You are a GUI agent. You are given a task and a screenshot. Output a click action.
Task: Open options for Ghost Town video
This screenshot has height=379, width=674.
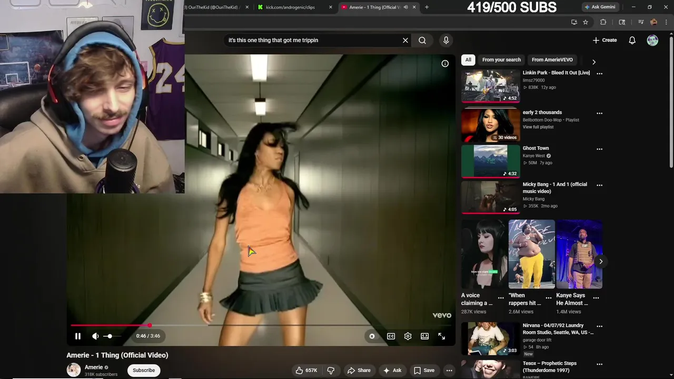pyautogui.click(x=599, y=149)
